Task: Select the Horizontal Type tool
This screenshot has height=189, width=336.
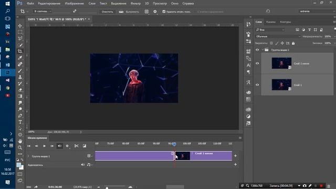Action: coord(20,122)
